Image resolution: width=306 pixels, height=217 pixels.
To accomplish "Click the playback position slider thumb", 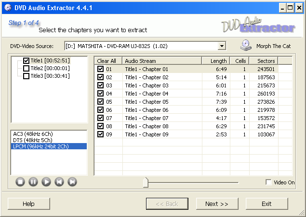I will click(146, 182).
